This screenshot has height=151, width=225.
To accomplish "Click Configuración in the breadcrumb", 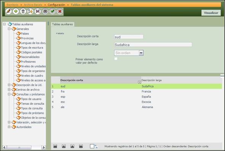I will (x=56, y=5).
